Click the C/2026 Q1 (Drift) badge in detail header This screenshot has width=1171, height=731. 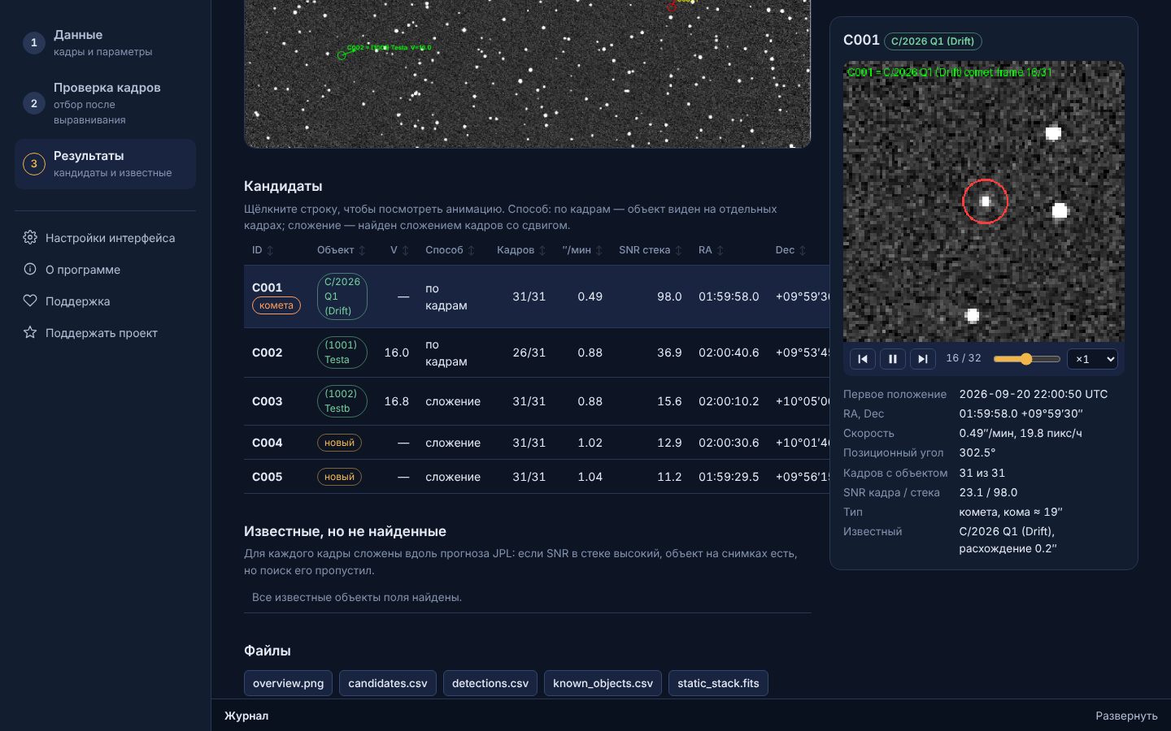(933, 41)
